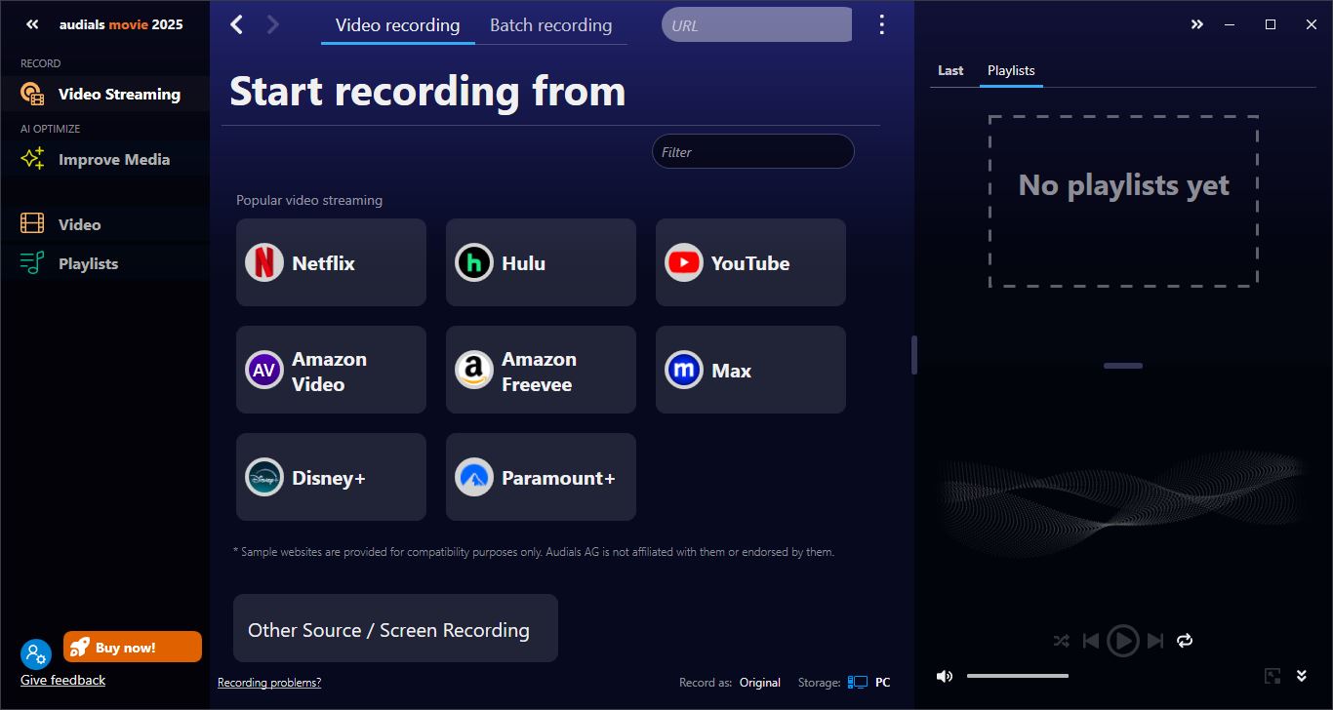1333x710 pixels.
Task: Open Other Source / Screen Recording
Action: click(x=395, y=629)
